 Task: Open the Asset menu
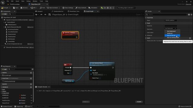[x=17, y=1]
